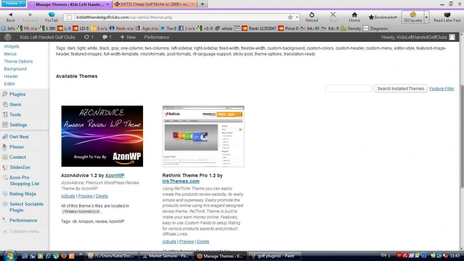Image resolution: width=464 pixels, height=261 pixels.
Task: Expand the Firefox menu dropdown
Action: click(x=13, y=4)
